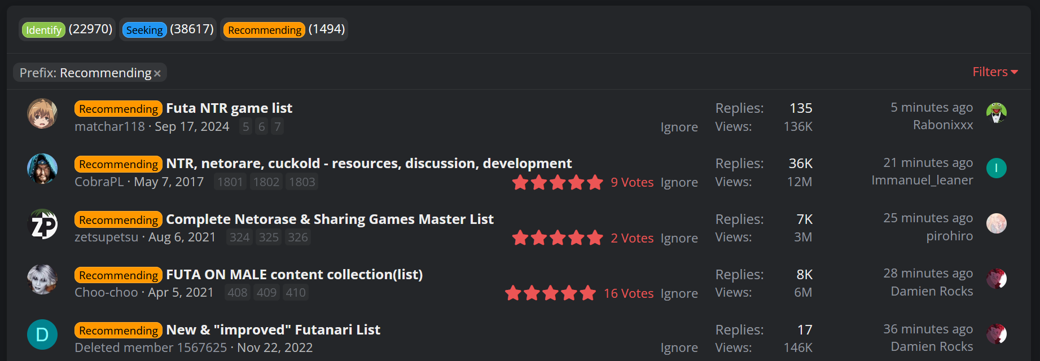Select the Recommending prefix with 1494 threads

tap(265, 30)
